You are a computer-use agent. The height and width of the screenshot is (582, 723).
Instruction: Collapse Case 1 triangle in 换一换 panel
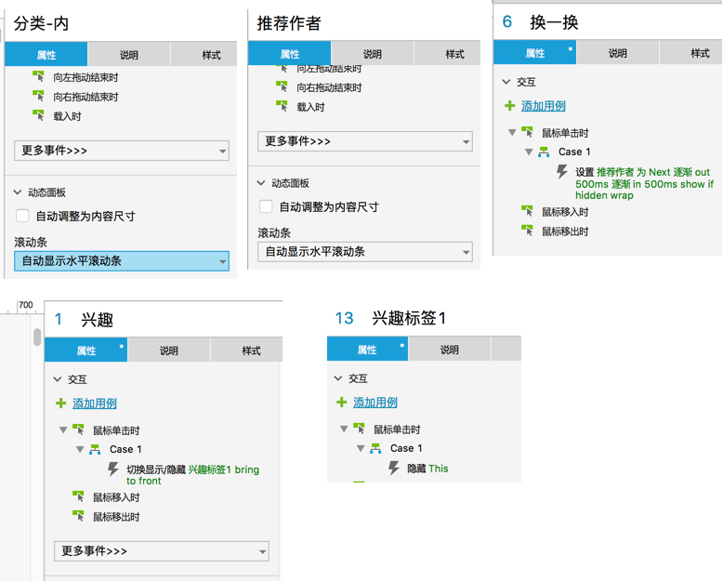[529, 152]
